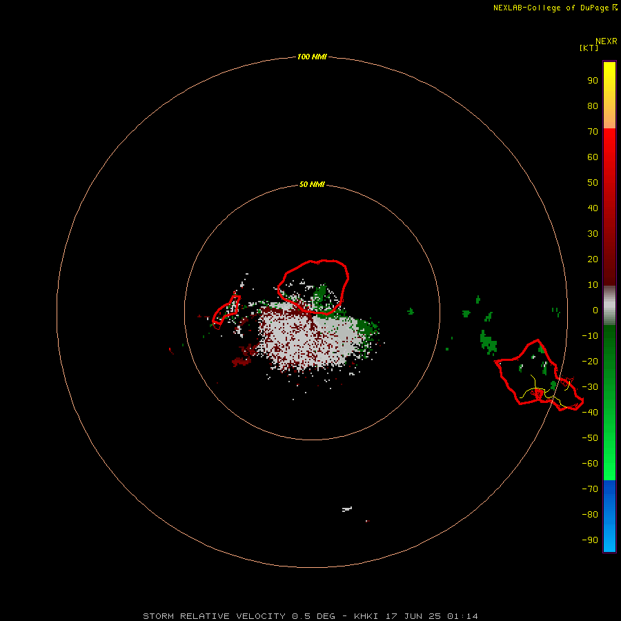Screen dimensions: 621x621
Task: Select the 20 value on the velocity scale
Action: 593,259
